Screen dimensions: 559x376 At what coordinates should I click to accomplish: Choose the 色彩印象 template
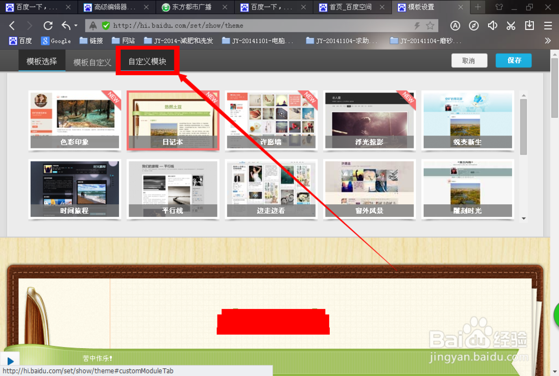click(x=74, y=120)
